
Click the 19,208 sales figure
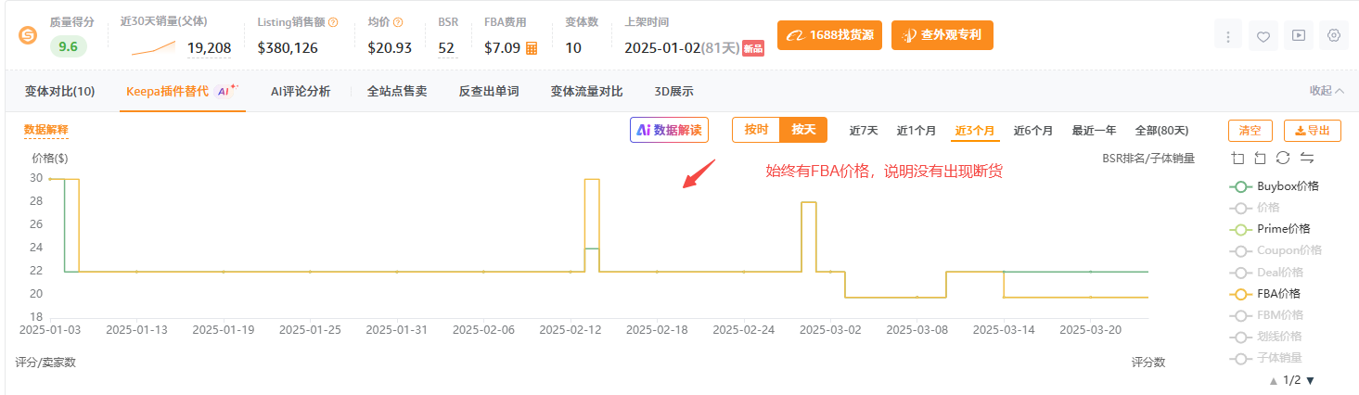coord(209,47)
